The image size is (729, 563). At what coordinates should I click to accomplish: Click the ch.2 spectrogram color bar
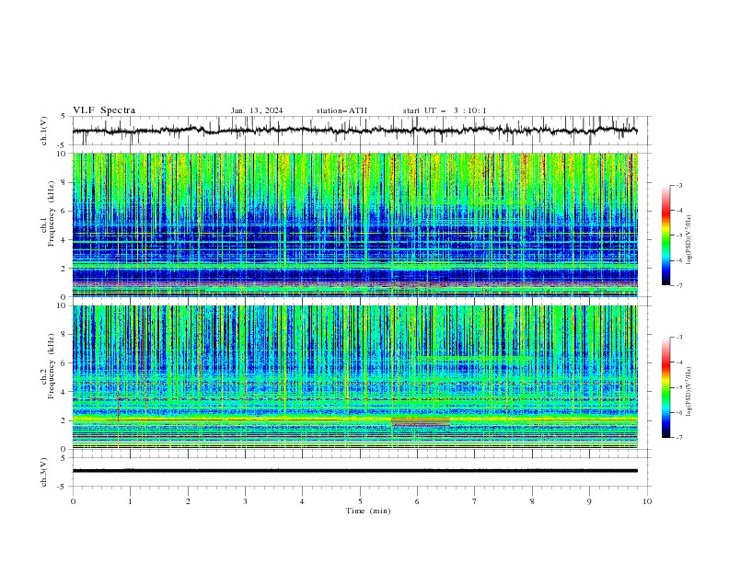pyautogui.click(x=666, y=387)
